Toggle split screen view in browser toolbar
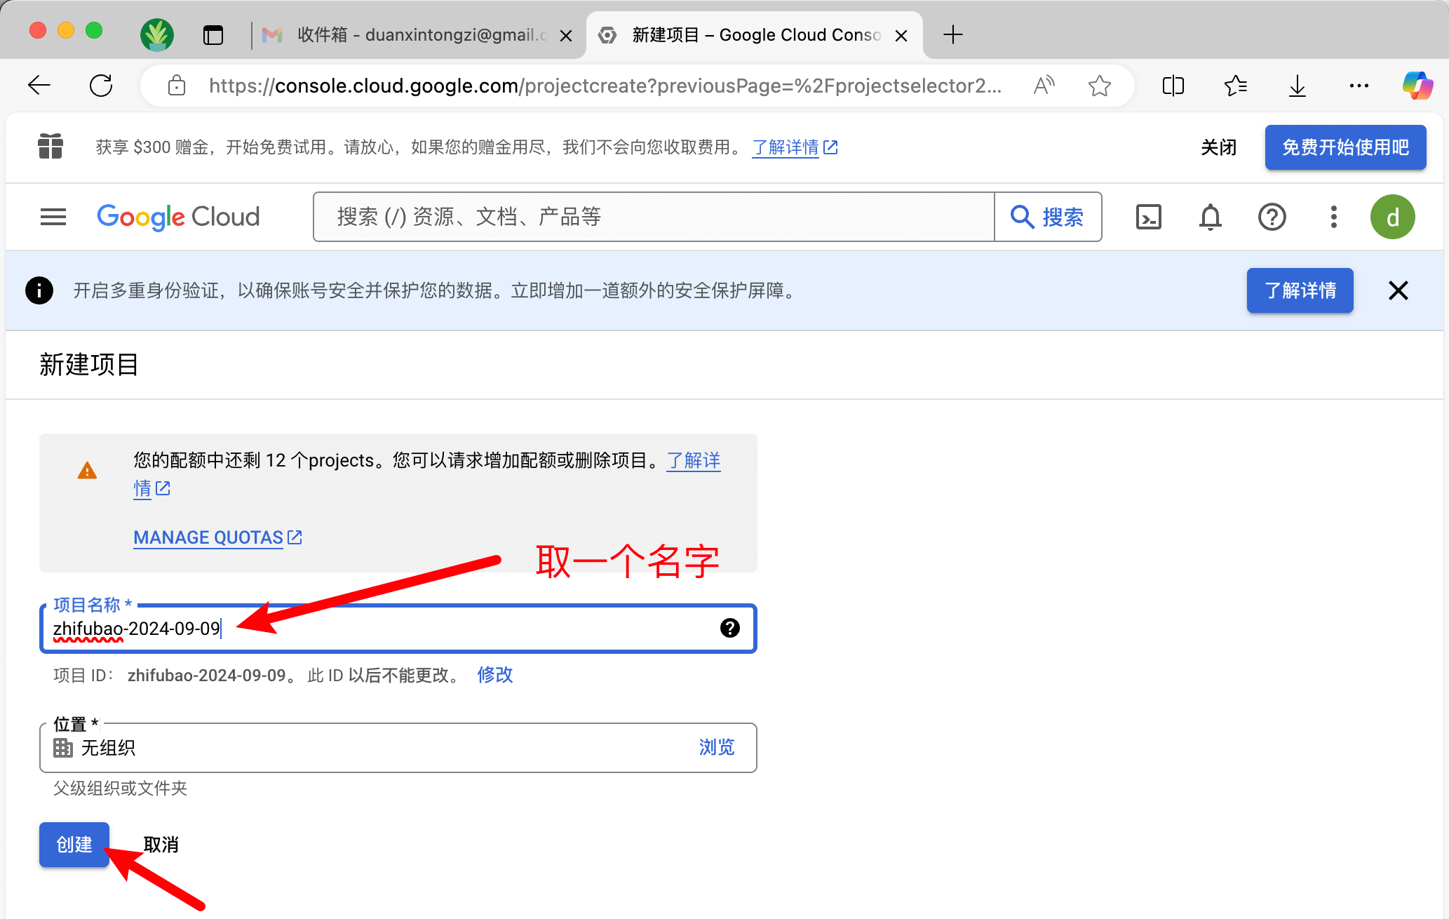 pyautogui.click(x=1173, y=86)
